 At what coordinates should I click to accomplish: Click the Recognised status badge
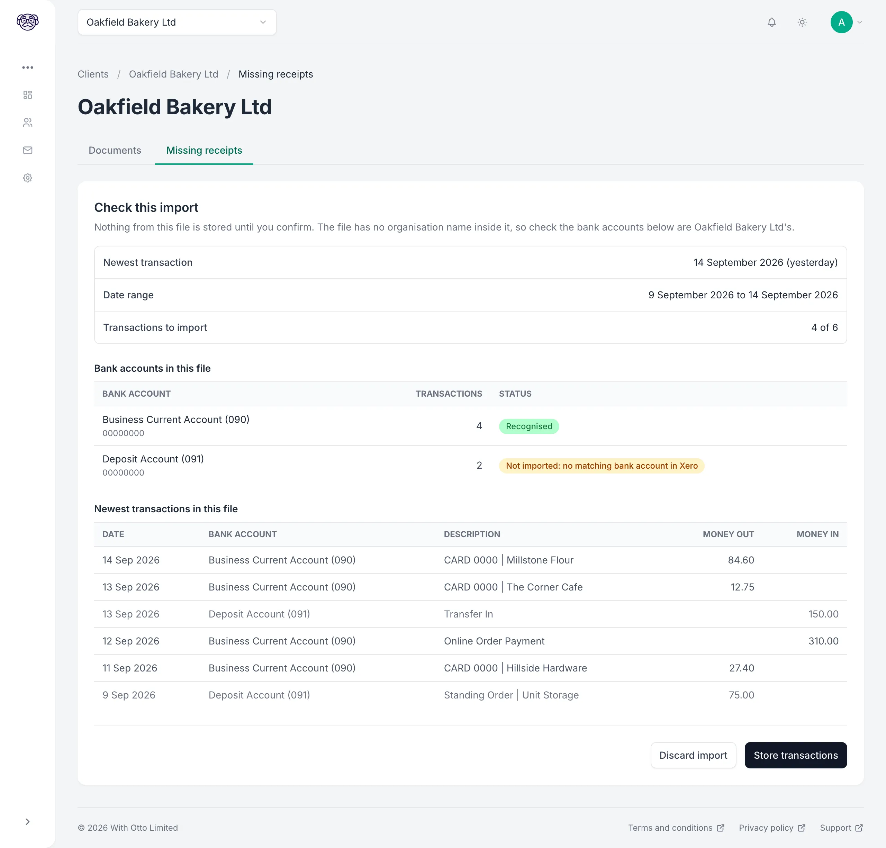pyautogui.click(x=529, y=426)
